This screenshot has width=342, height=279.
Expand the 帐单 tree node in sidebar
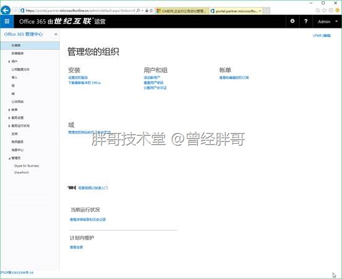click(9, 110)
